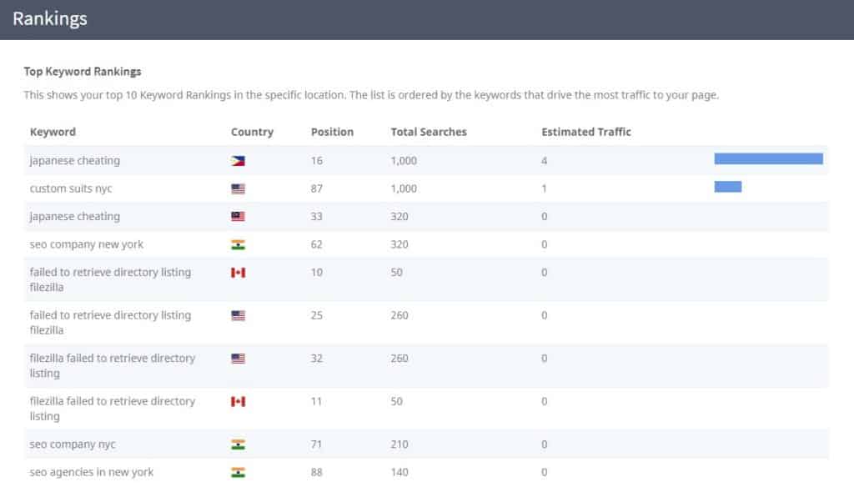Screen dimensions: 854x497
Task: Click the Philippines flag next to japanese cheating
Action: [x=239, y=159]
